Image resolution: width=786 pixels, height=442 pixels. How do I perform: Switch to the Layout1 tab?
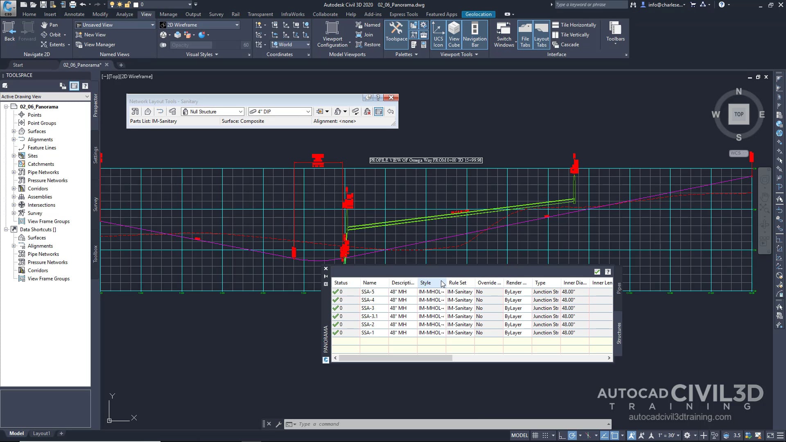click(x=41, y=433)
